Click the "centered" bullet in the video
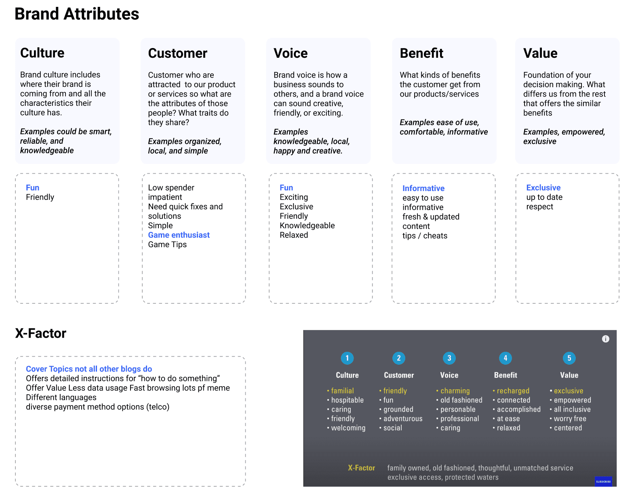Image resolution: width=636 pixels, height=496 pixels. pyautogui.click(x=568, y=428)
